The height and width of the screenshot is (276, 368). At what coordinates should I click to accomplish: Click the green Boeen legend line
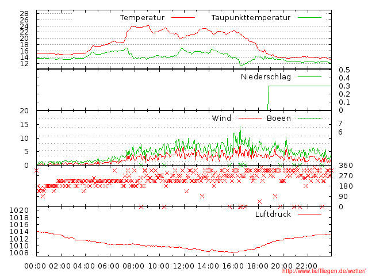(x=309, y=118)
